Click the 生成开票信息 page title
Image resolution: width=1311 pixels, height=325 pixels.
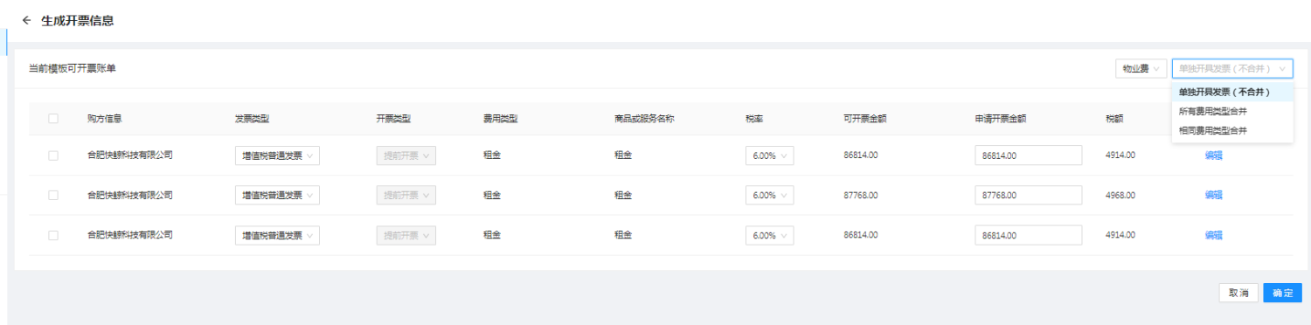pos(77,20)
